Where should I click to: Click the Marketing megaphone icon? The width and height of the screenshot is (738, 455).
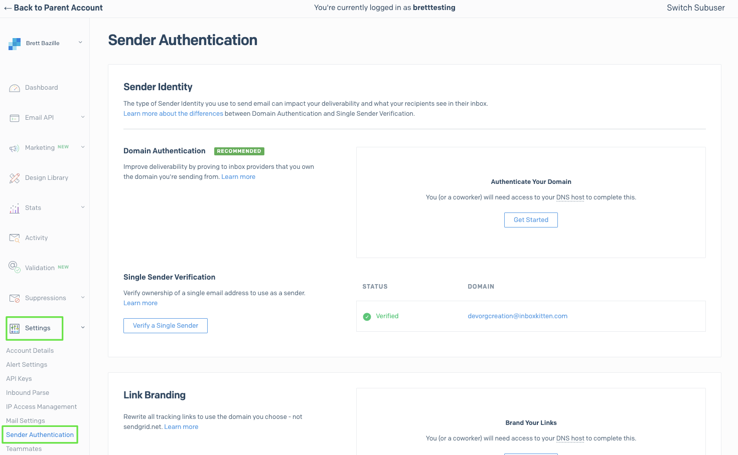tap(15, 148)
